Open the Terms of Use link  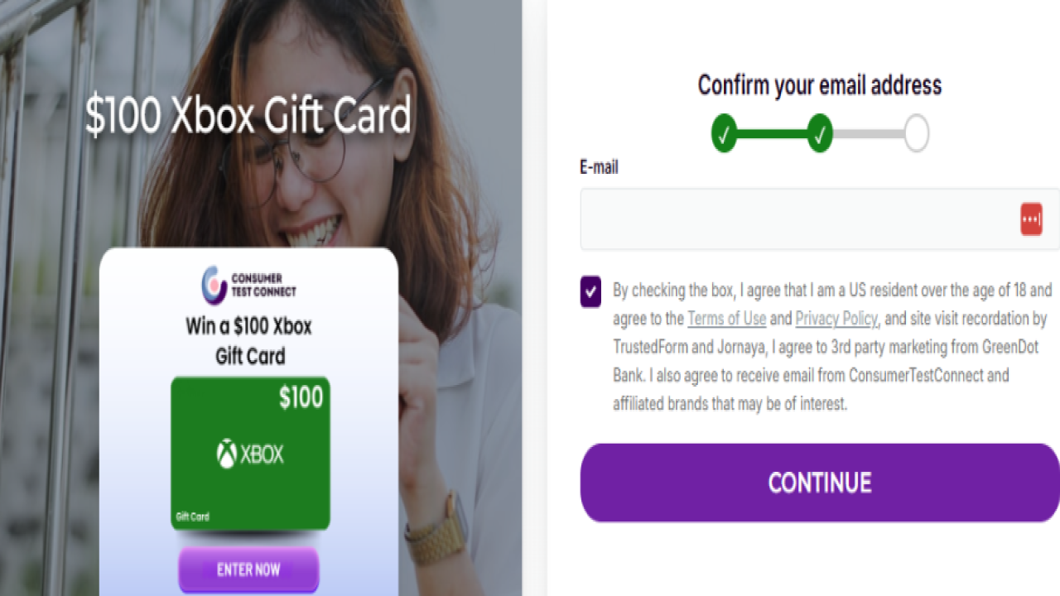[726, 319]
